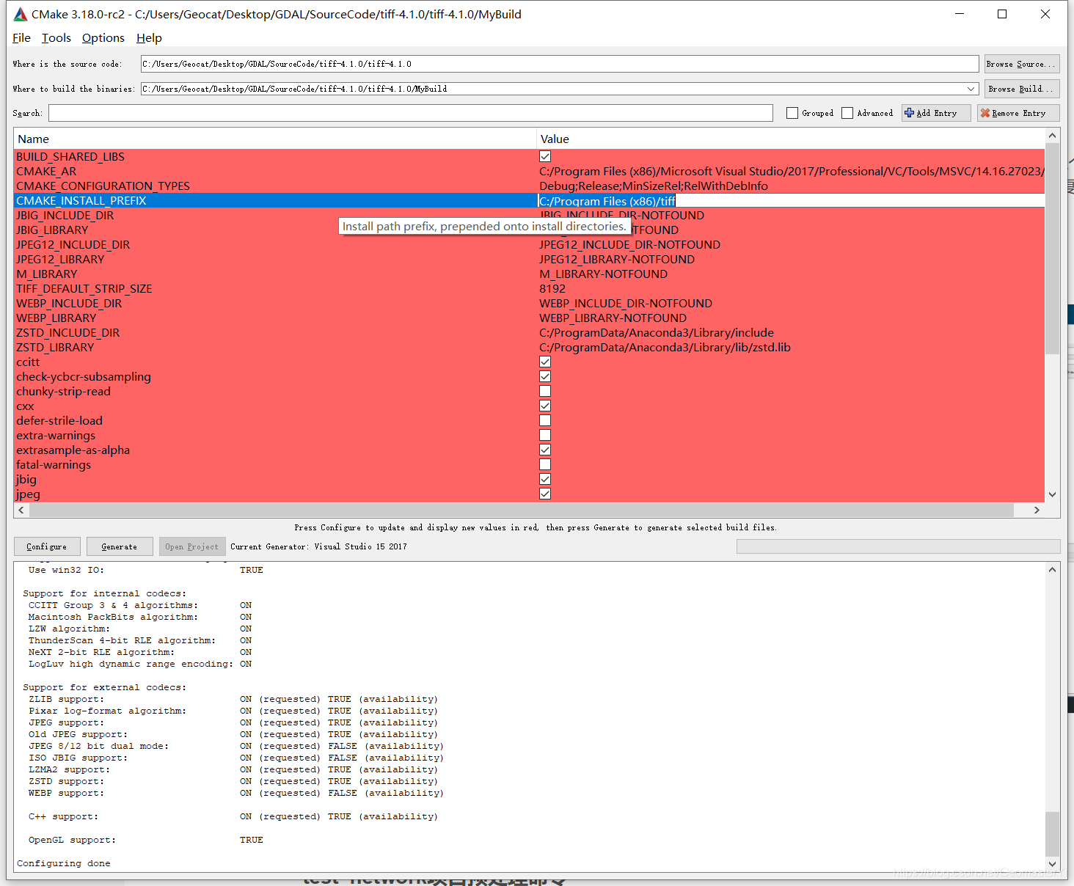Enable chunky-strip-read option
This screenshot has height=886, width=1074.
(545, 391)
